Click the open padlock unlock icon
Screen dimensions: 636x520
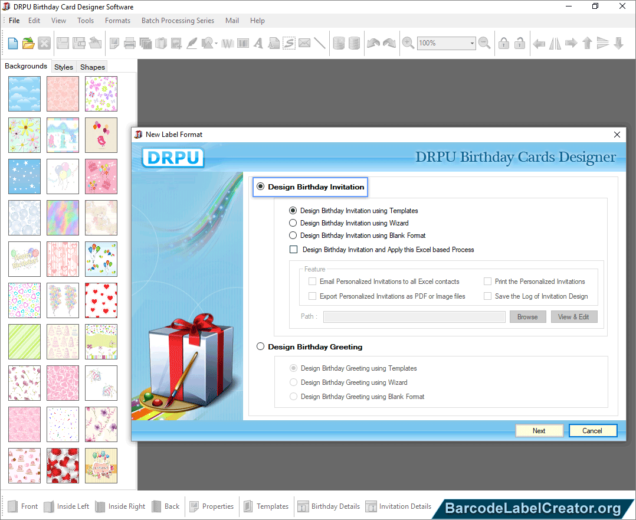coord(520,43)
